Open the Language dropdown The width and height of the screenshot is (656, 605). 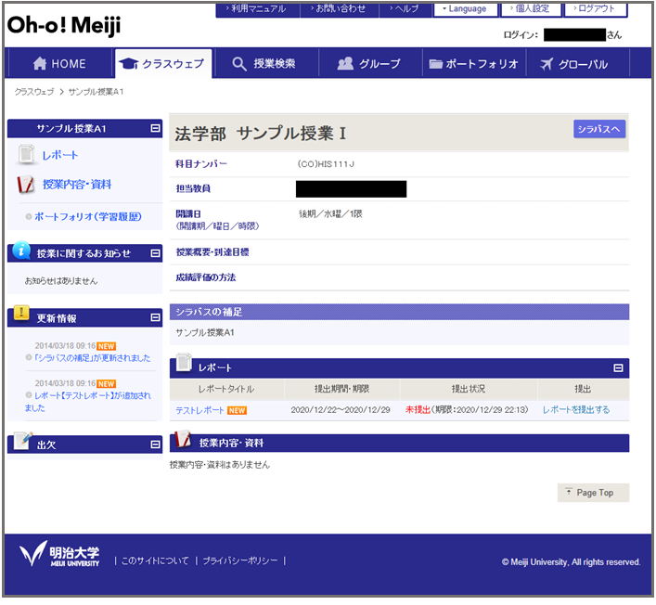tap(466, 9)
